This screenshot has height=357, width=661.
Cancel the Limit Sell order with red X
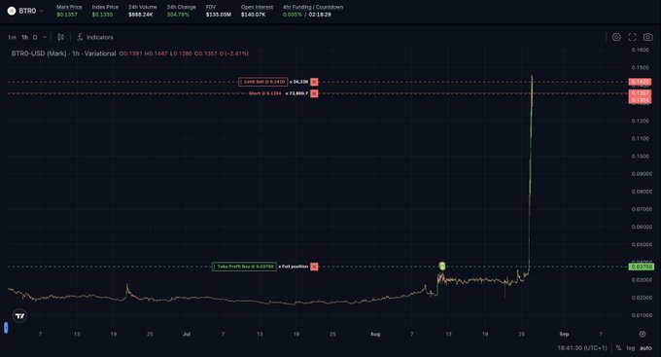(x=314, y=82)
